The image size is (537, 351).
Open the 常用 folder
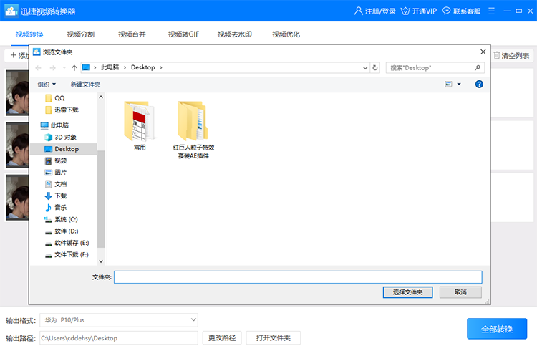coord(140,126)
